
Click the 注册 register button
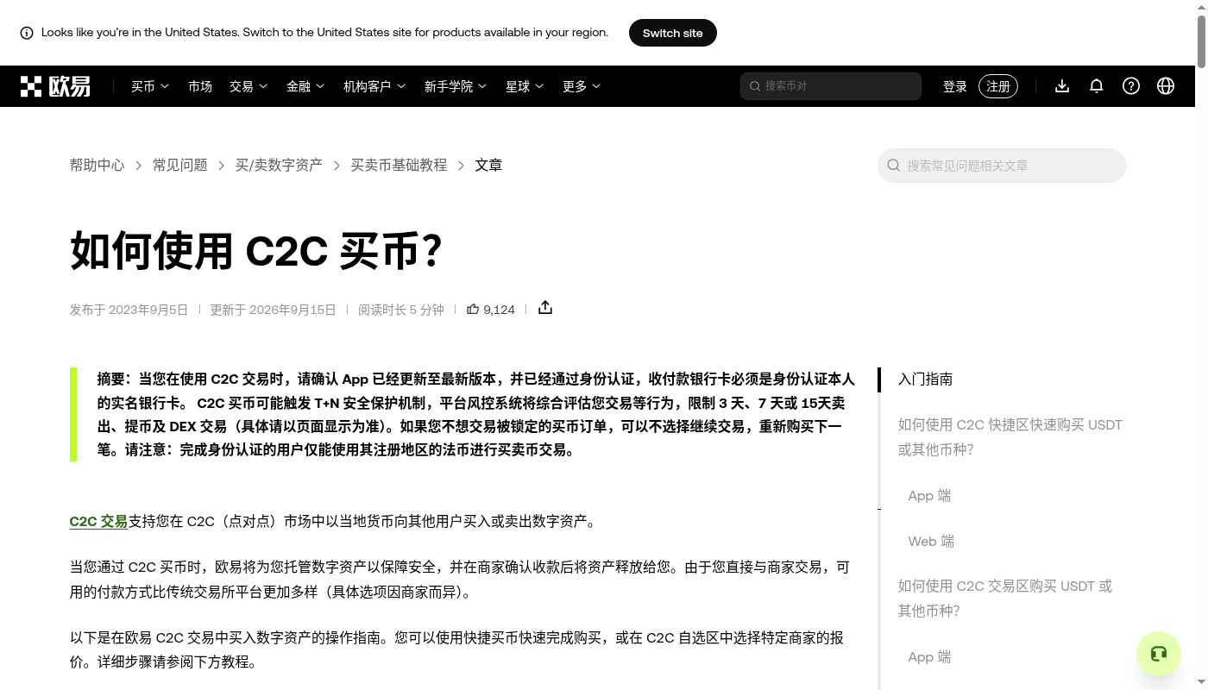[x=998, y=86]
